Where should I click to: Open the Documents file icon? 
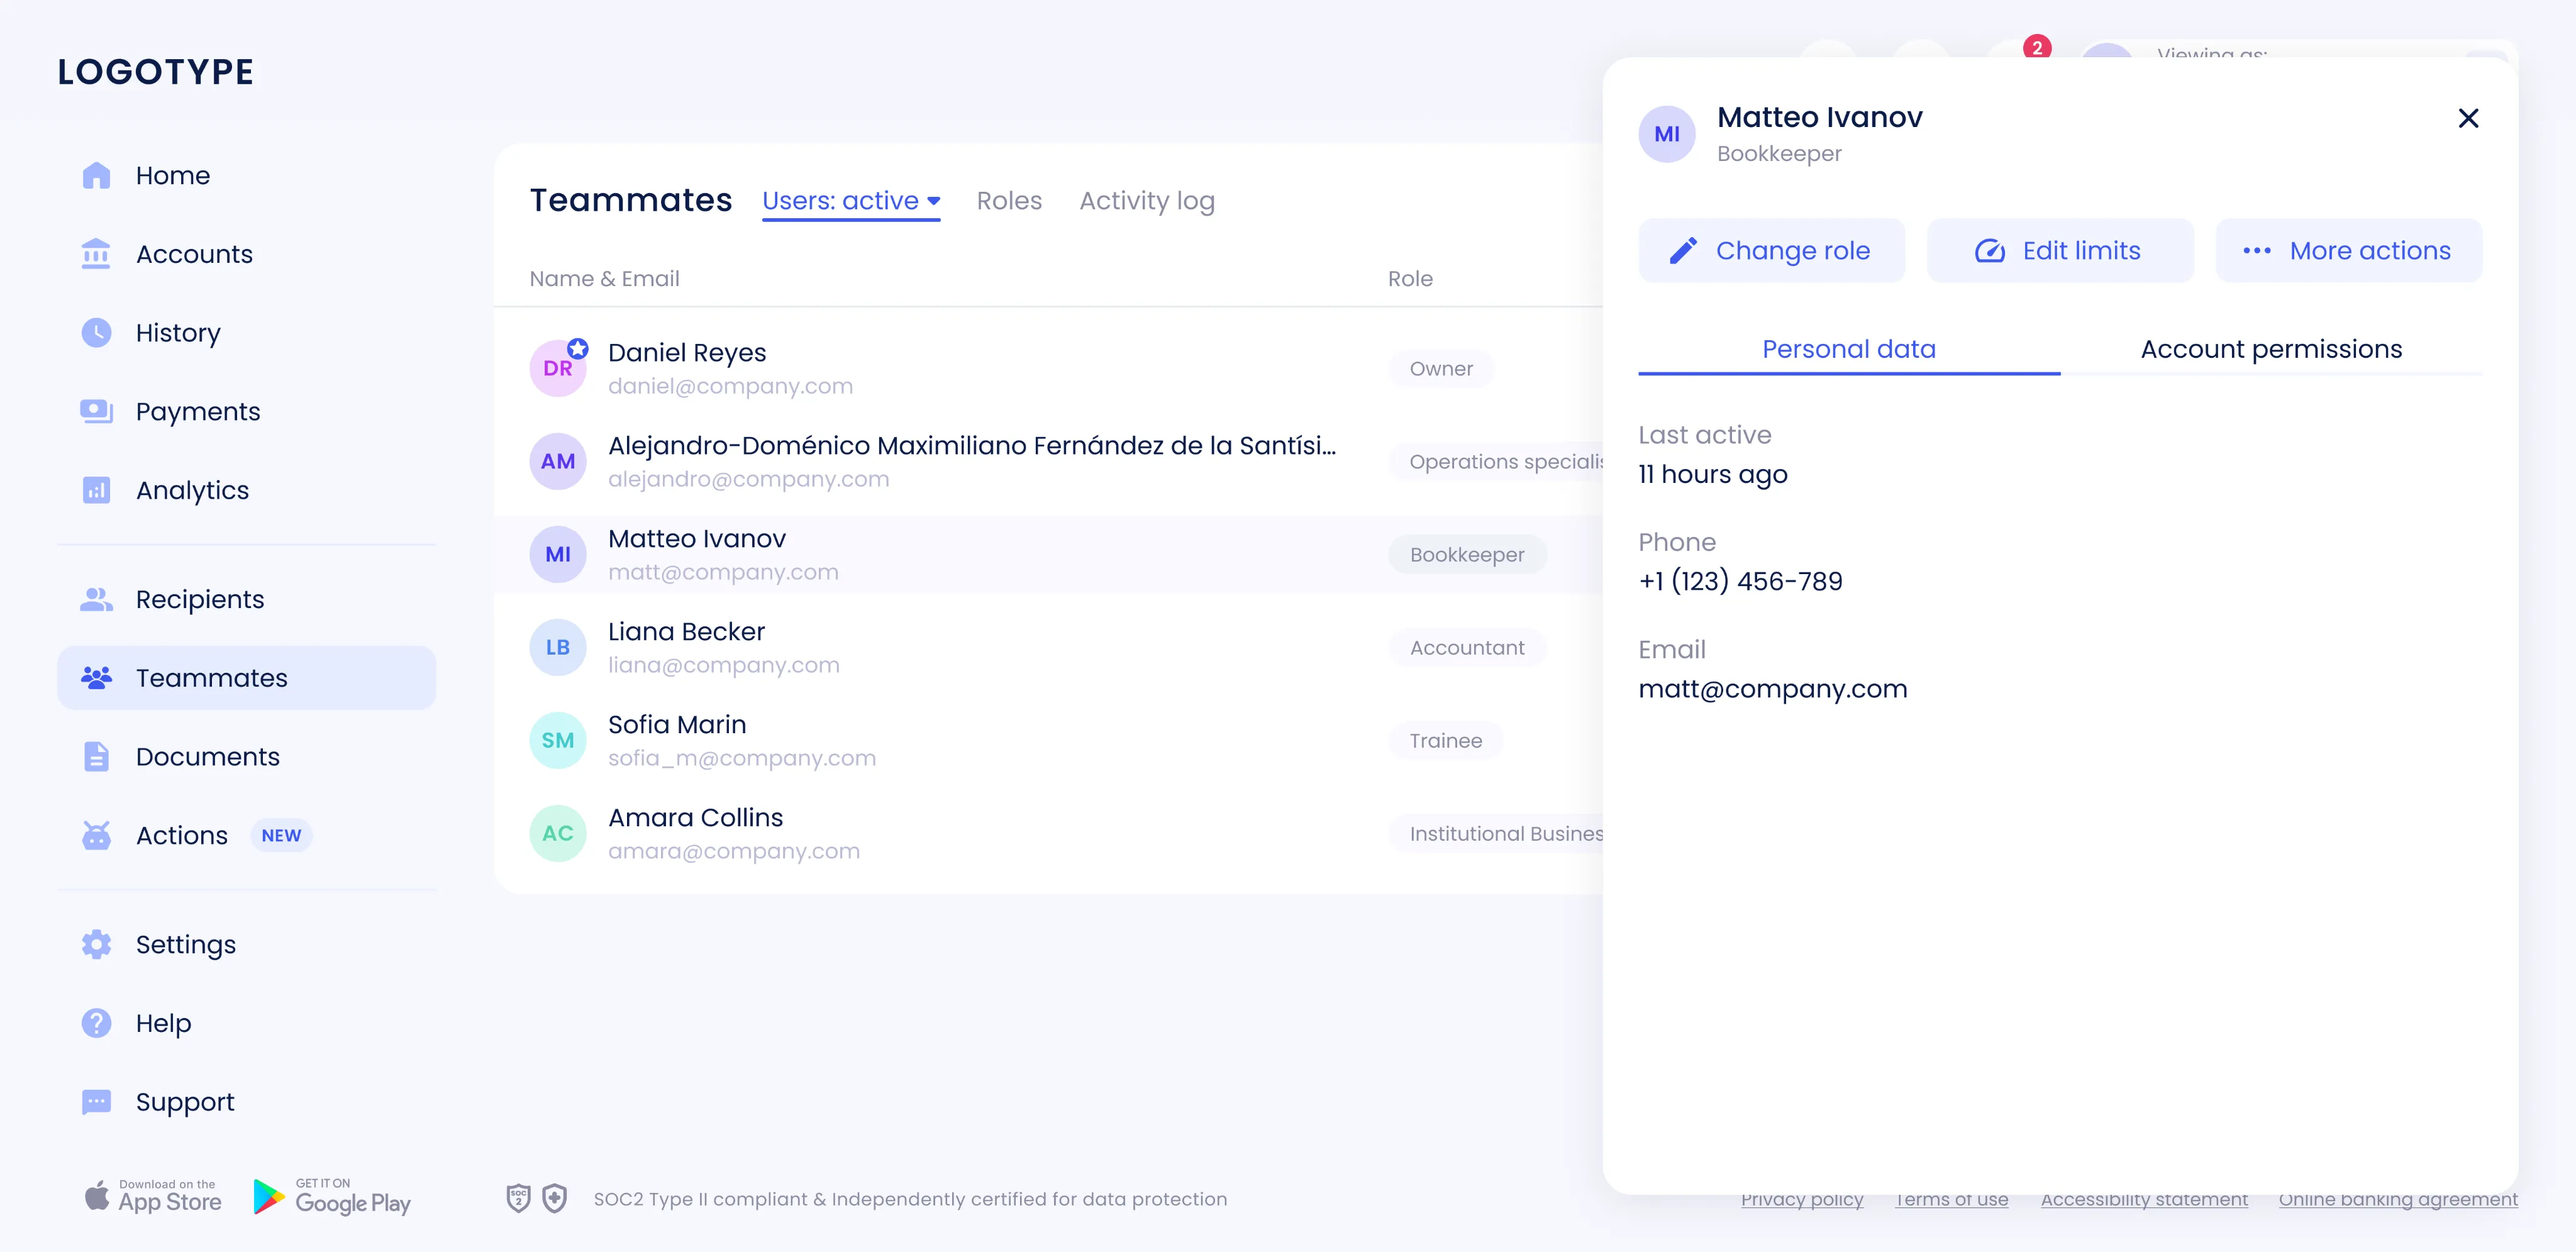pos(96,757)
